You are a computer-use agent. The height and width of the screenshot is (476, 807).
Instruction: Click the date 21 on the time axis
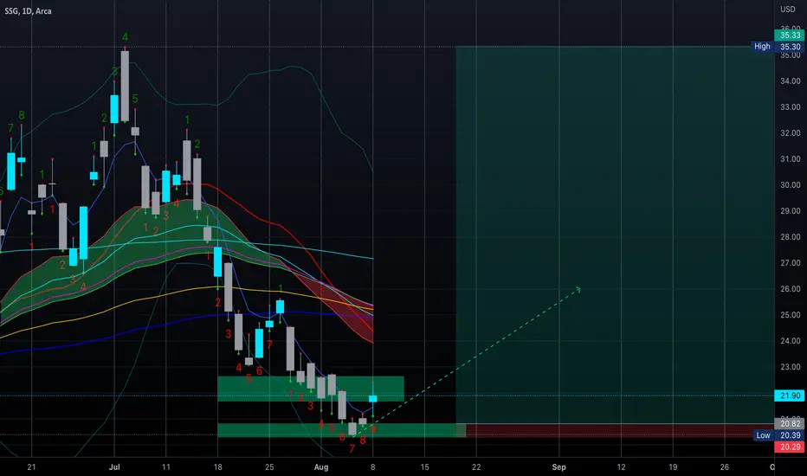pyautogui.click(x=31, y=466)
